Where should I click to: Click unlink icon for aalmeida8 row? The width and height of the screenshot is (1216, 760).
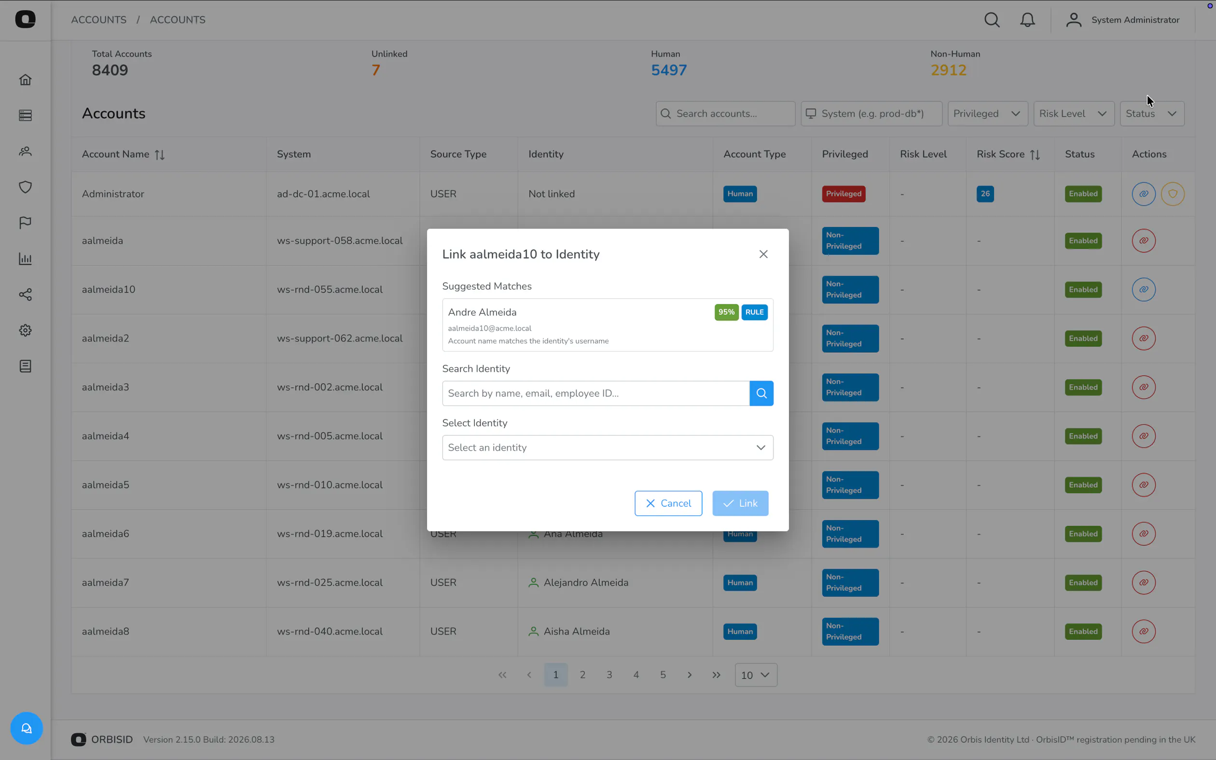[1144, 631]
